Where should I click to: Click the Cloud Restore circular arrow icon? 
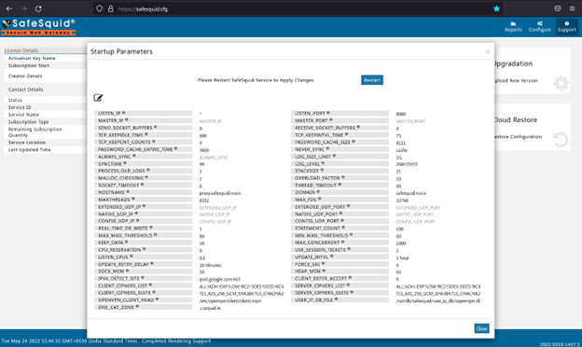click(561, 140)
